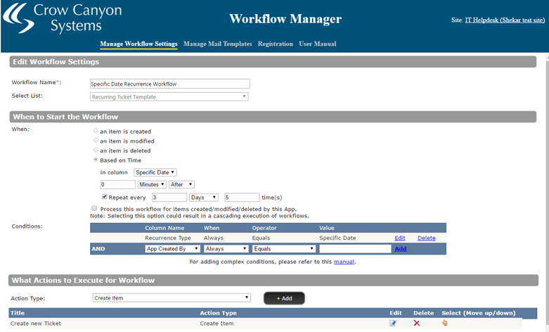This screenshot has width=549, height=332.
Task: Open the After/Before dropdown
Action: [181, 184]
